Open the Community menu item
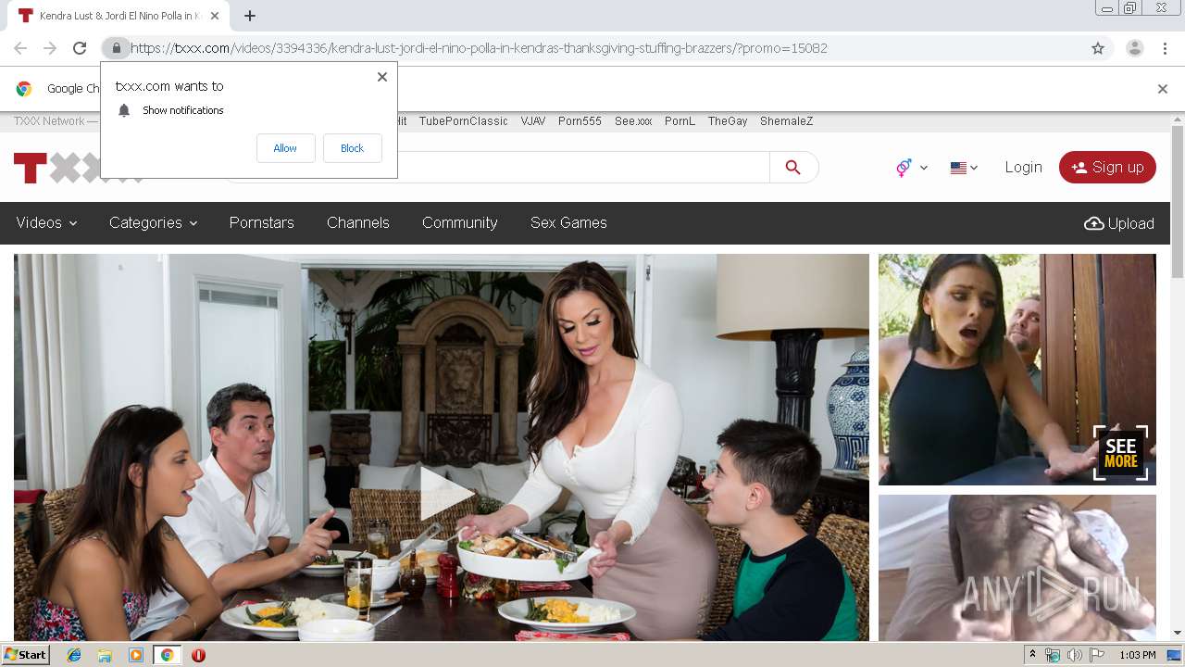1185x667 pixels. (x=460, y=222)
